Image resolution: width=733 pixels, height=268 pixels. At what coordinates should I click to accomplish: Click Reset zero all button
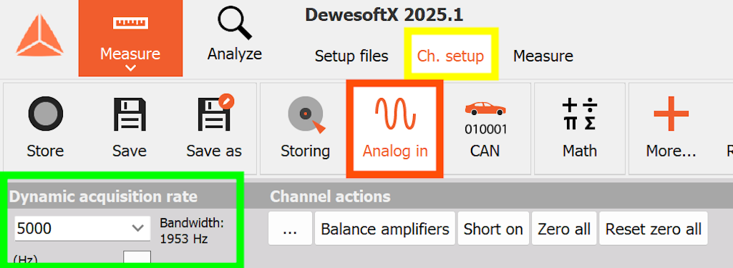[654, 229]
